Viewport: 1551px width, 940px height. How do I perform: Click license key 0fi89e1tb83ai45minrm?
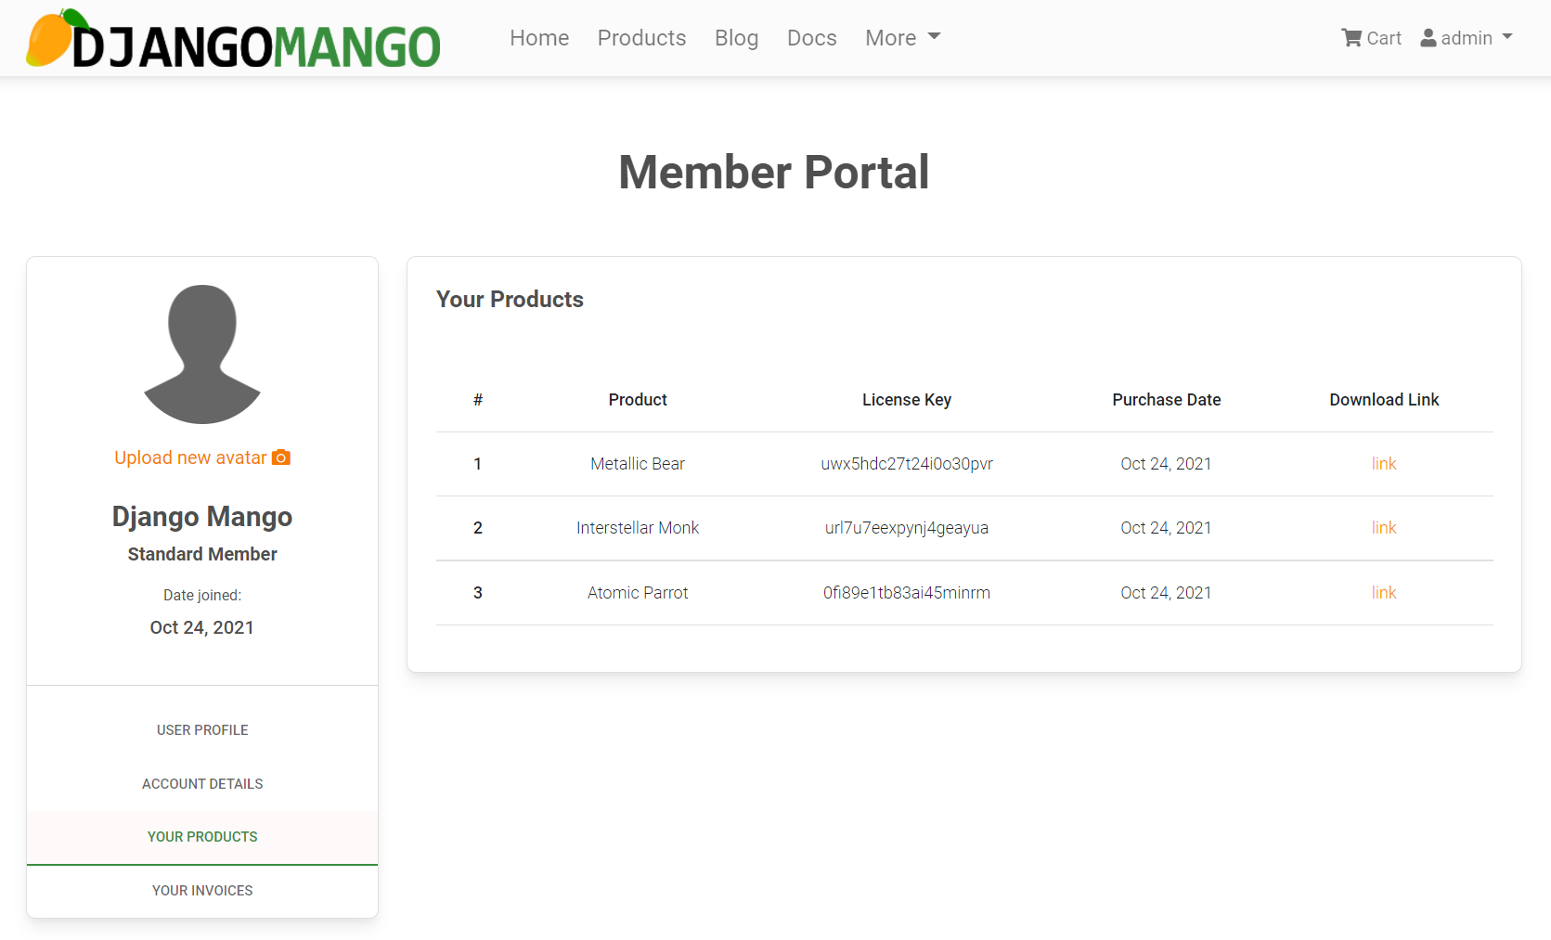tap(907, 593)
